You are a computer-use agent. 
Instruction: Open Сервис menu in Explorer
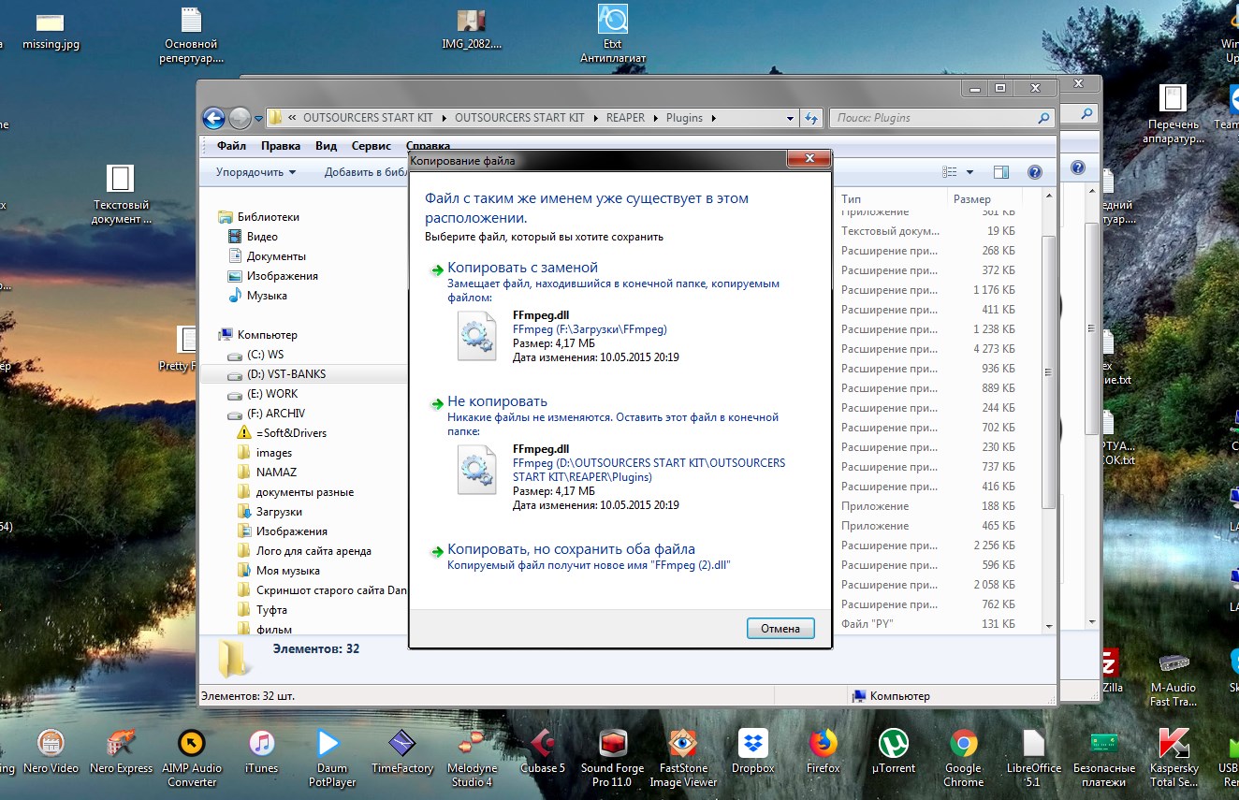[372, 146]
